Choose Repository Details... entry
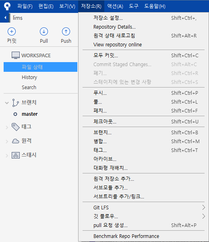Screen dimensions: 209x242 pos(143,27)
